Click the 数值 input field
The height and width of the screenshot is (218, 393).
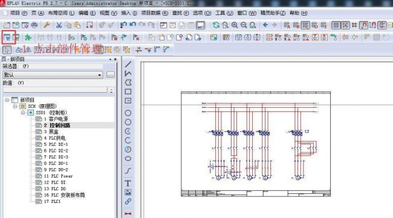click(x=55, y=90)
